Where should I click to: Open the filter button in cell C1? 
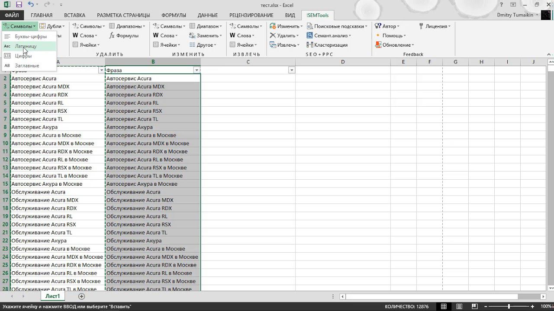[292, 70]
